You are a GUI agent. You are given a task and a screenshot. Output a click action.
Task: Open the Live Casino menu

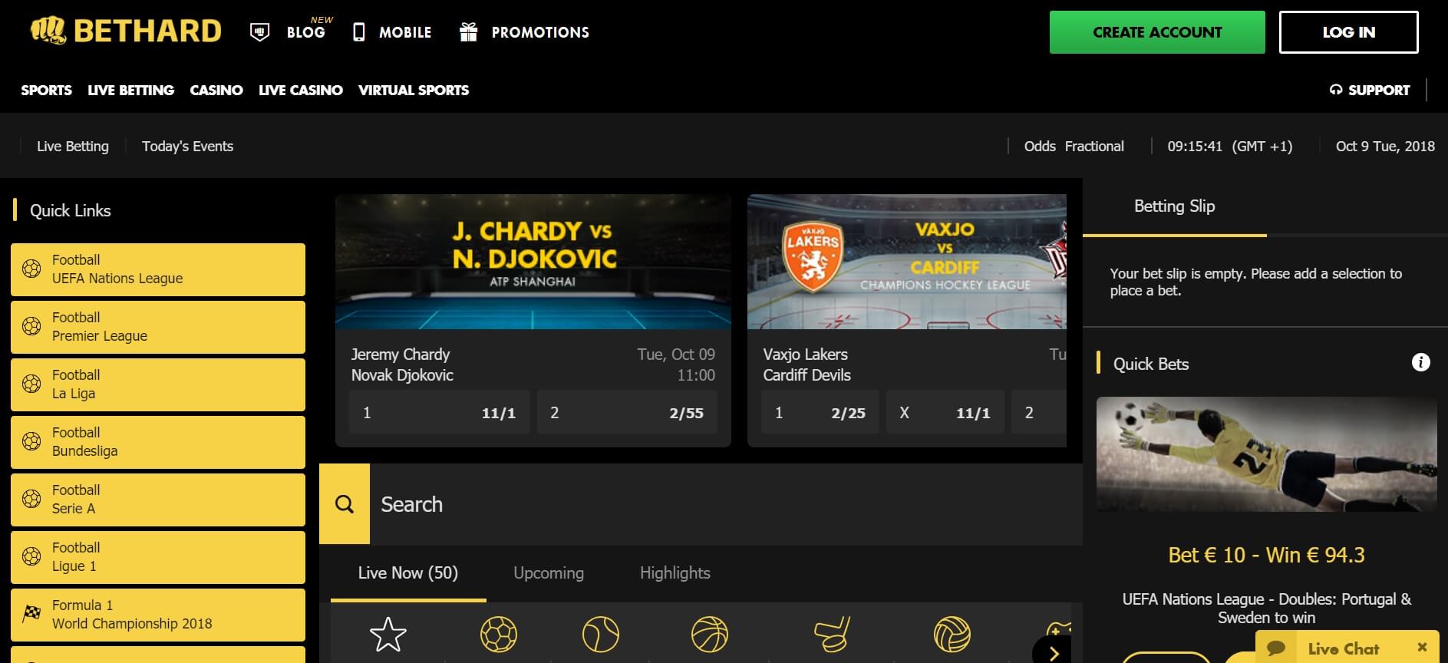(301, 90)
